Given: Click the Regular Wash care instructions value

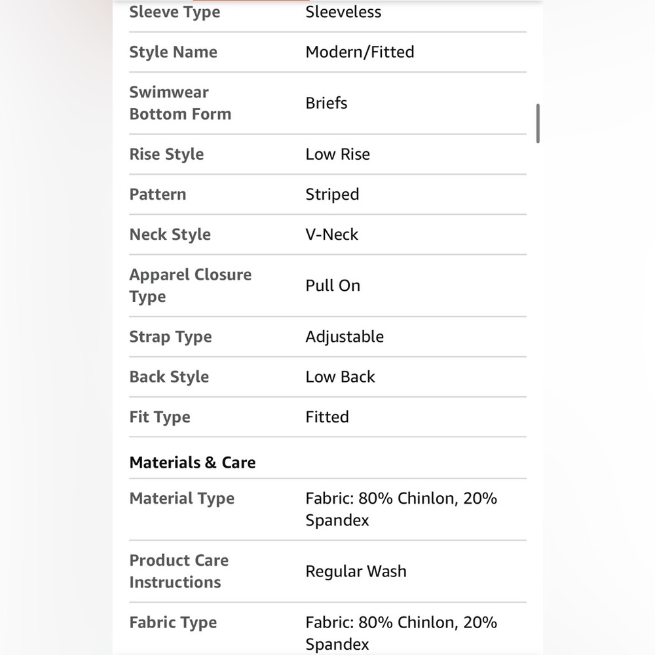Looking at the screenshot, I should coord(356,571).
